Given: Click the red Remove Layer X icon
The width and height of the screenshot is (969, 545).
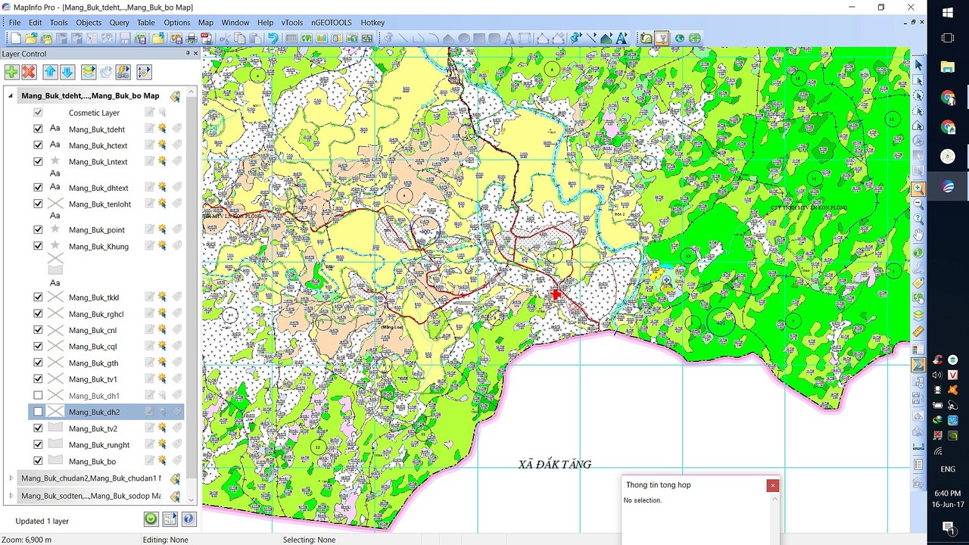Looking at the screenshot, I should click(x=29, y=72).
